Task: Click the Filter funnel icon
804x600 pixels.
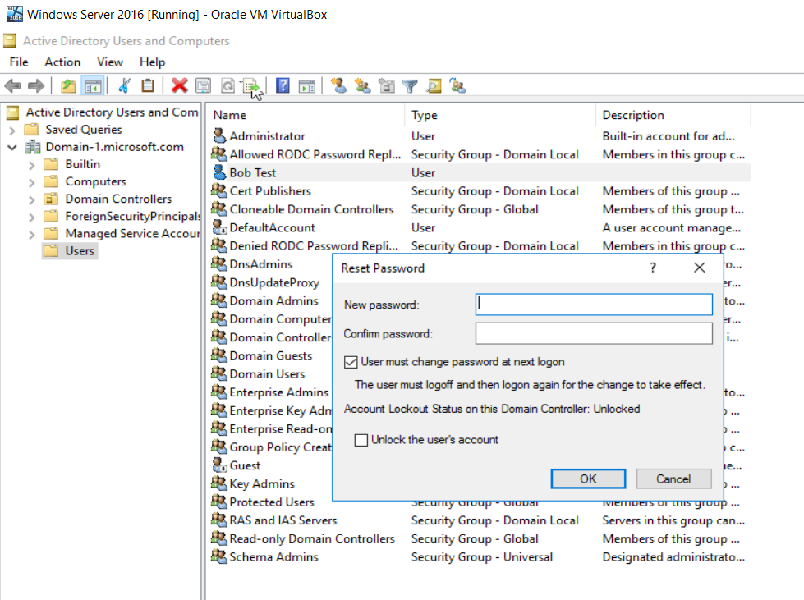Action: coord(410,85)
